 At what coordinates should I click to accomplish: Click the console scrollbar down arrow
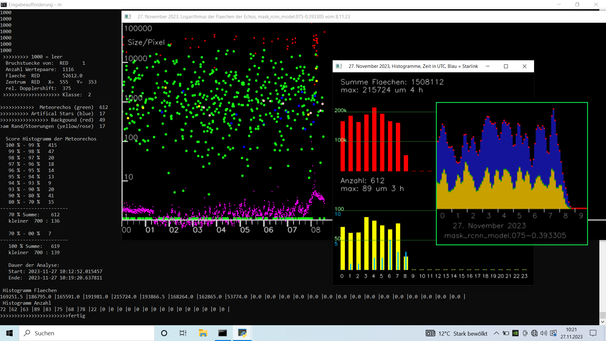[x=603, y=322]
